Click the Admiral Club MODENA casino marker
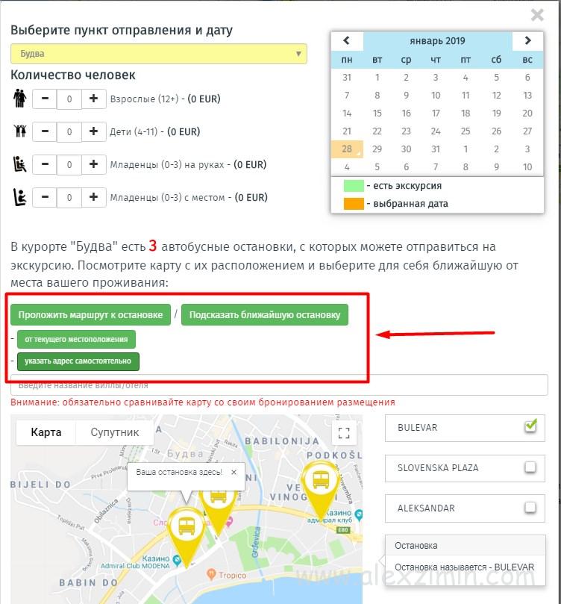561x604 pixels. (177, 560)
